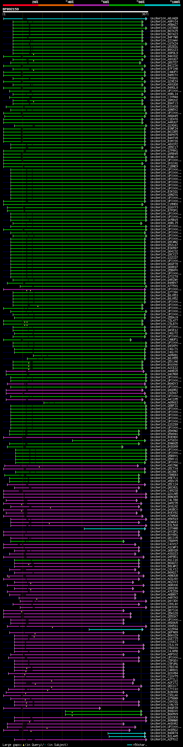Click hit UniRef100_B3S4S8
Image resolution: width=183 pixels, height=747 pixels.
(x=164, y=107)
